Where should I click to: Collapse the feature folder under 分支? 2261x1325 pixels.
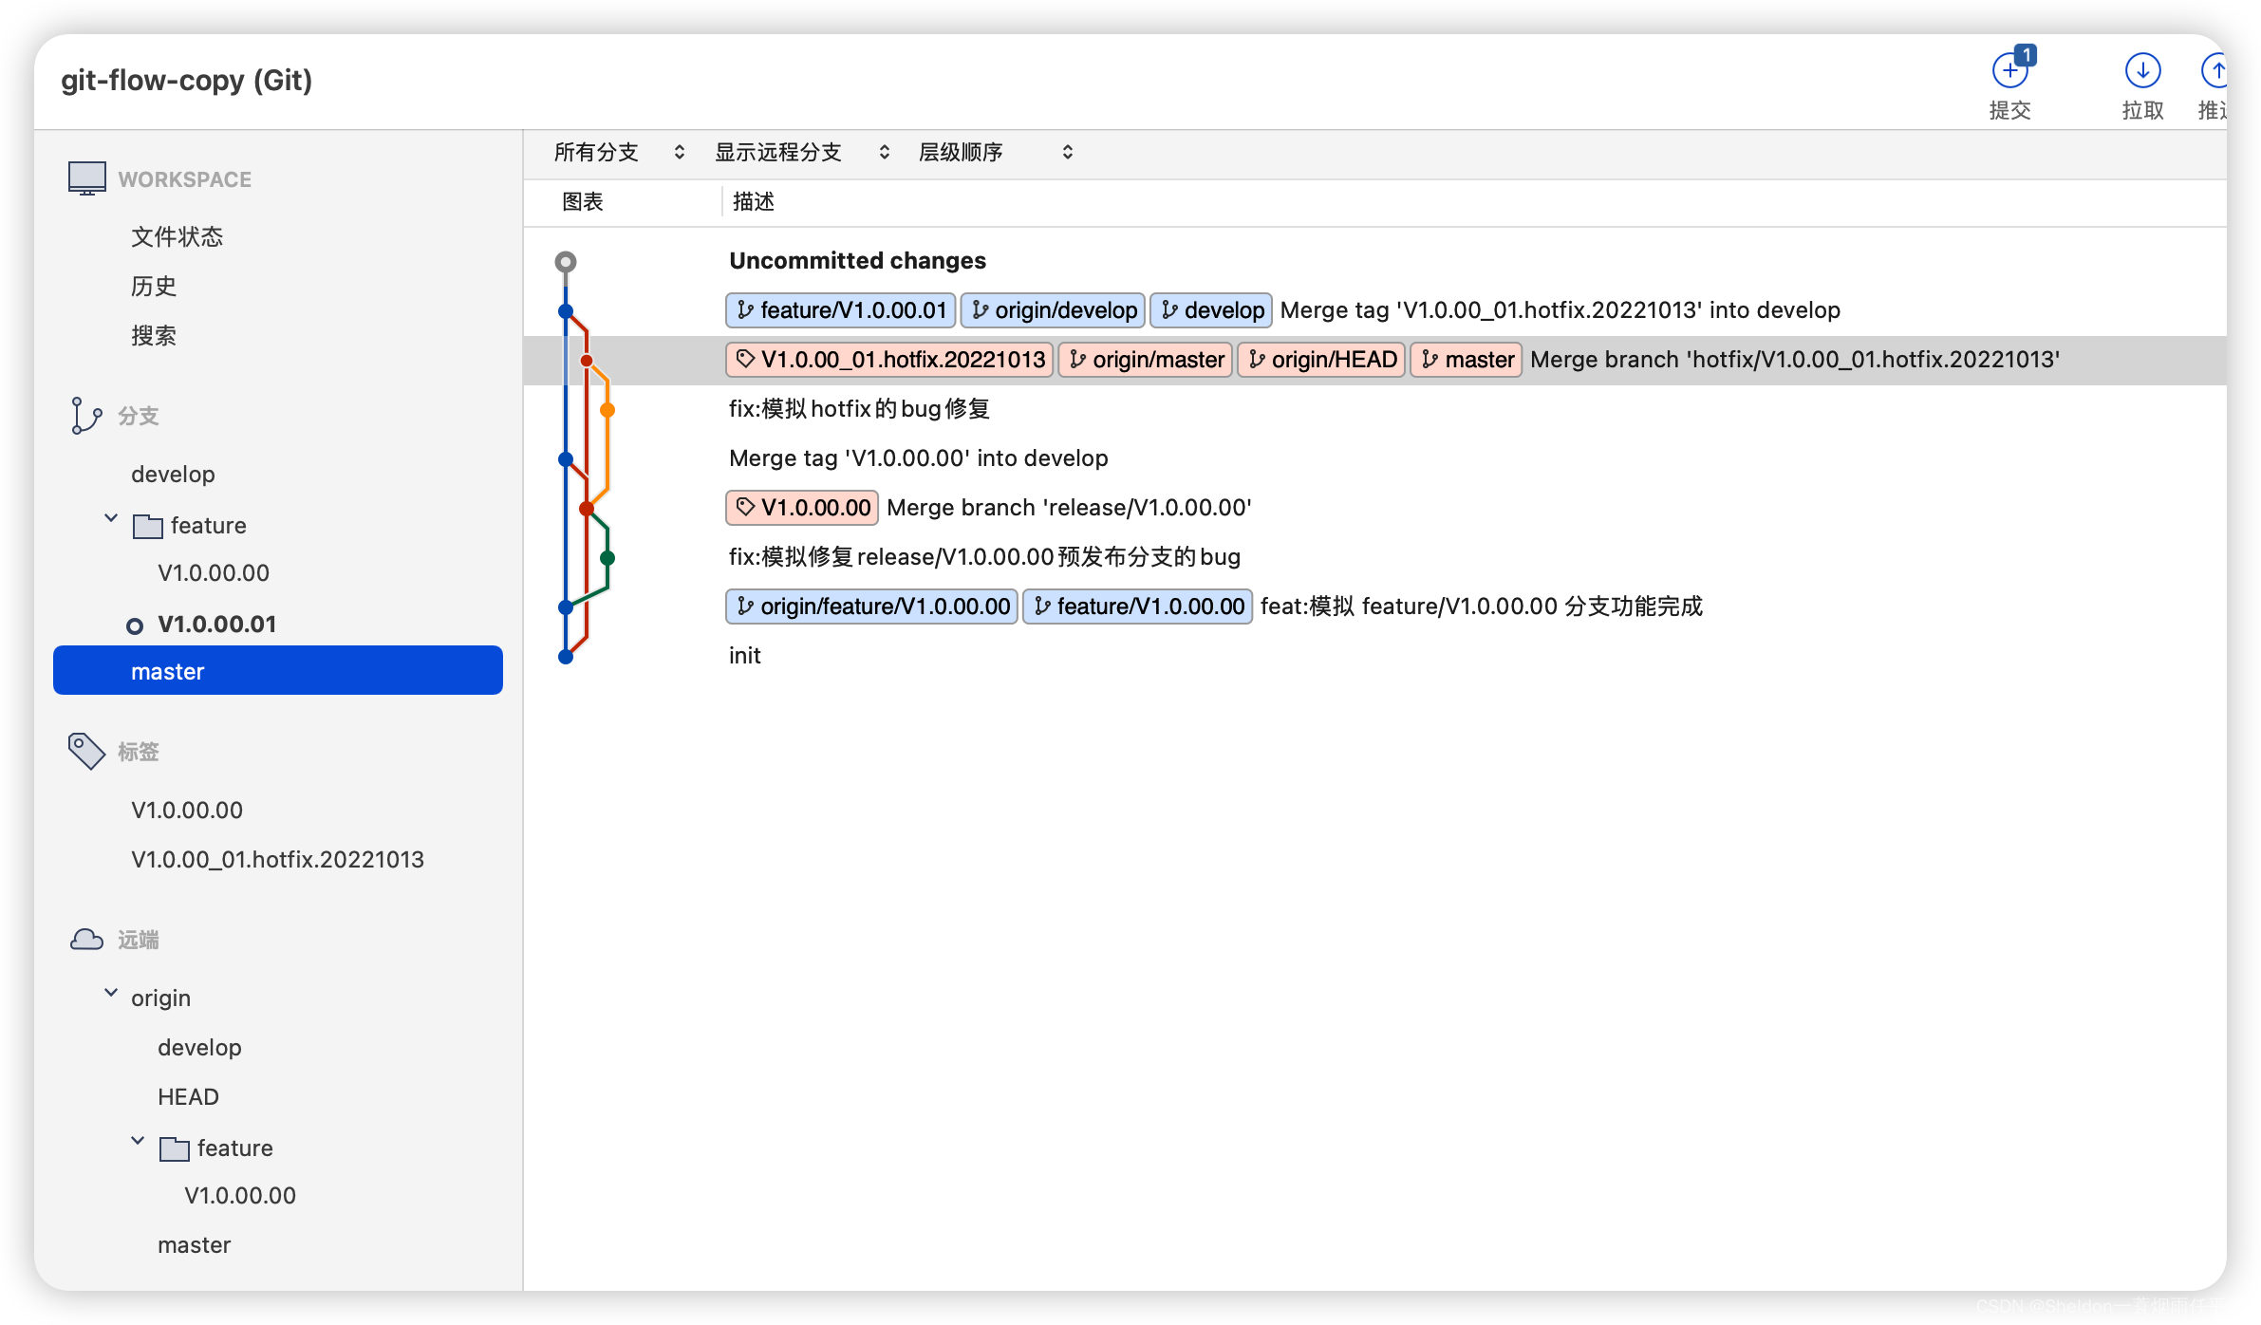111,518
